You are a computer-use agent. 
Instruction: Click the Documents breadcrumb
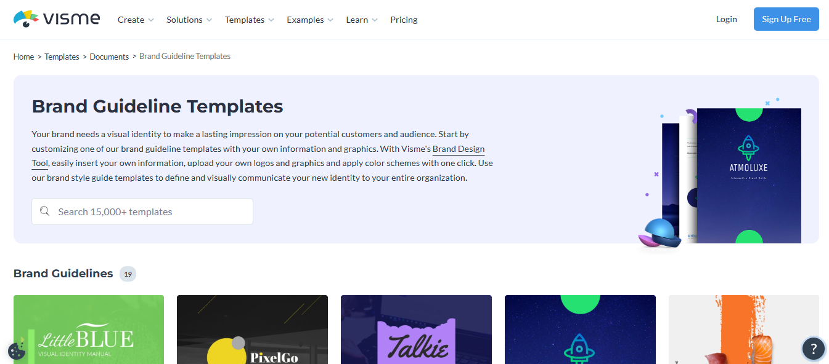(x=109, y=56)
